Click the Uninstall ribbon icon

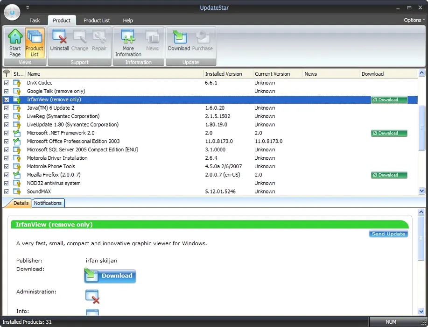59,41
